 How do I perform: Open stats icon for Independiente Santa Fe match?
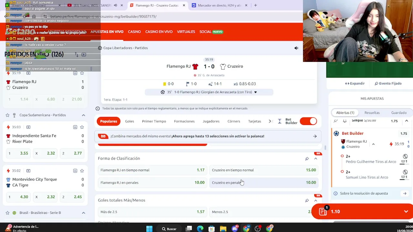pyautogui.click(x=75, y=127)
